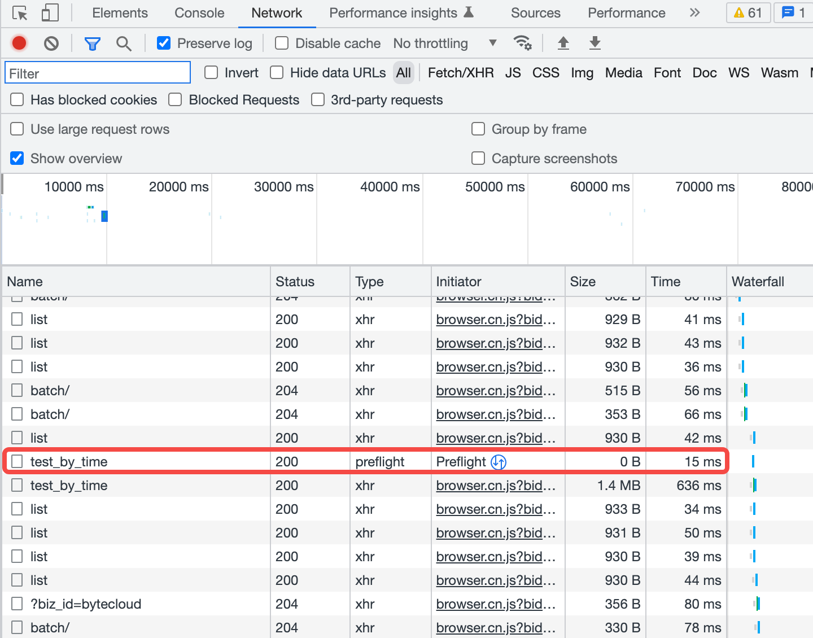Open the 61 warnings badge
The width and height of the screenshot is (813, 638).
tap(748, 13)
